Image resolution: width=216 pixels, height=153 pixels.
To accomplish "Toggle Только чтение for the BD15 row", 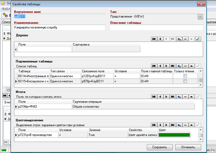I will click(x=185, y=81).
